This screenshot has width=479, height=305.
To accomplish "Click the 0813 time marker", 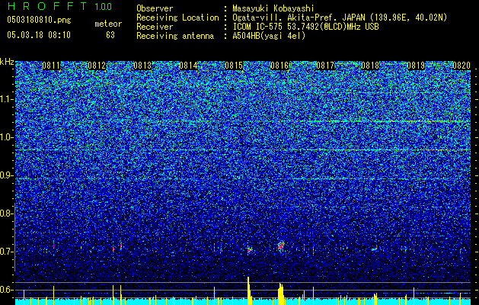I will tap(142, 66).
